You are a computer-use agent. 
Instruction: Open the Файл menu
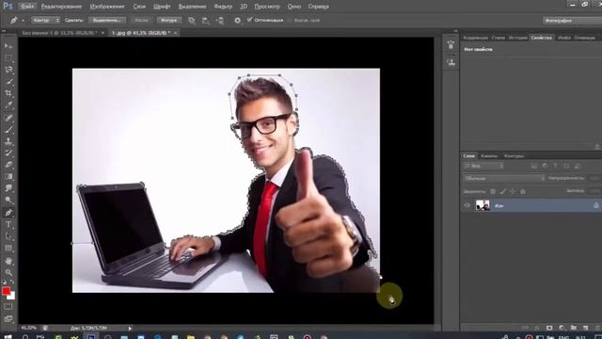click(27, 7)
